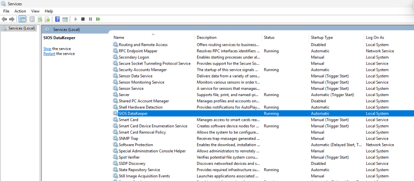Select the Sensor Service row

click(x=263, y=89)
